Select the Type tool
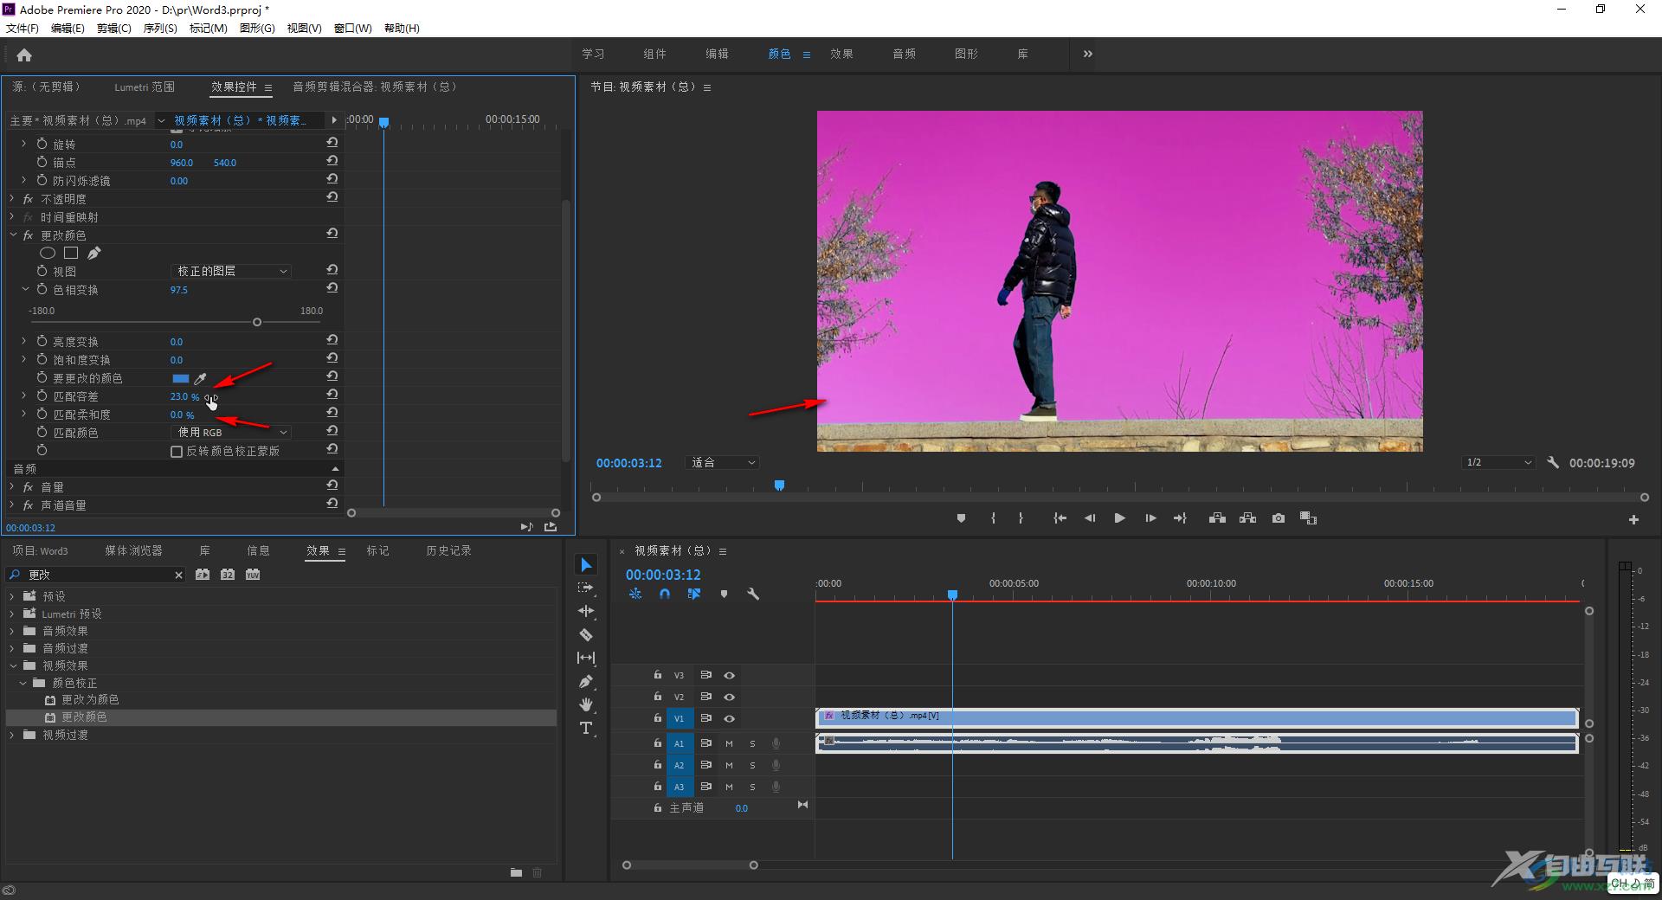Image resolution: width=1662 pixels, height=900 pixels. [586, 728]
